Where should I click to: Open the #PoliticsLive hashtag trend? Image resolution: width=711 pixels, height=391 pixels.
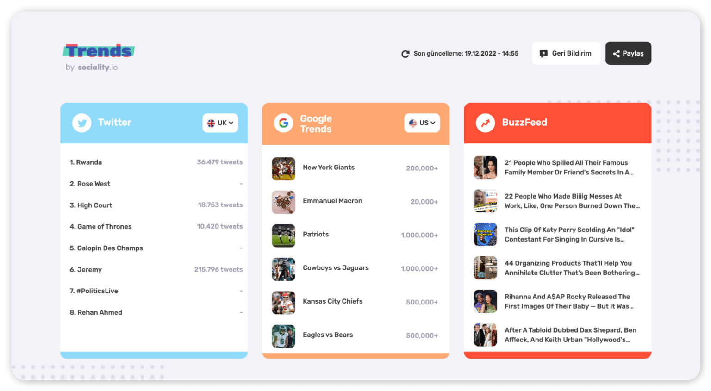94,291
